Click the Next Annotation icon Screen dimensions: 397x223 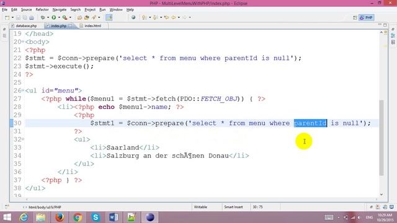point(145,17)
